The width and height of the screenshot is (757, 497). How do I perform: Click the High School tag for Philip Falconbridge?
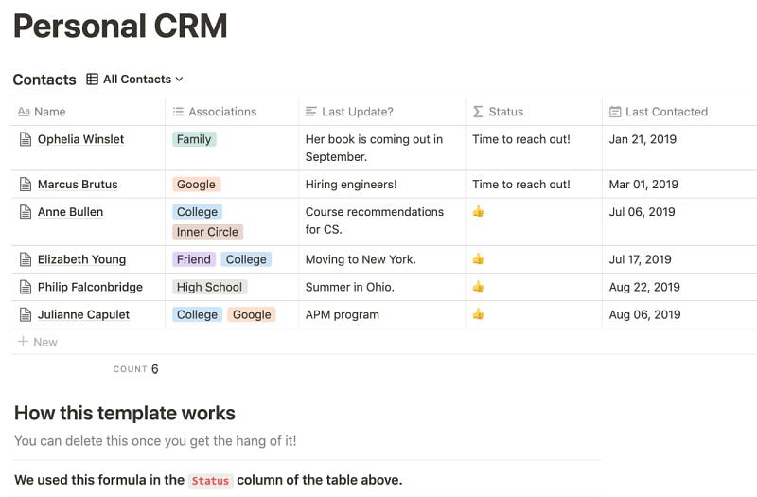pyautogui.click(x=209, y=287)
